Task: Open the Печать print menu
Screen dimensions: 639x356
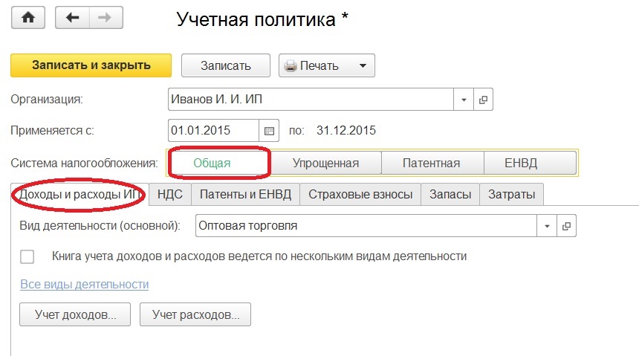Action: coord(327,65)
